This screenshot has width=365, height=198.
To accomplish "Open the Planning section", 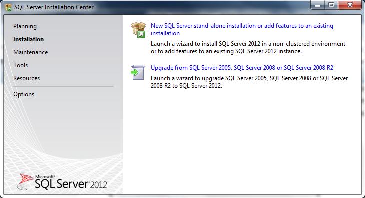I will (x=25, y=26).
